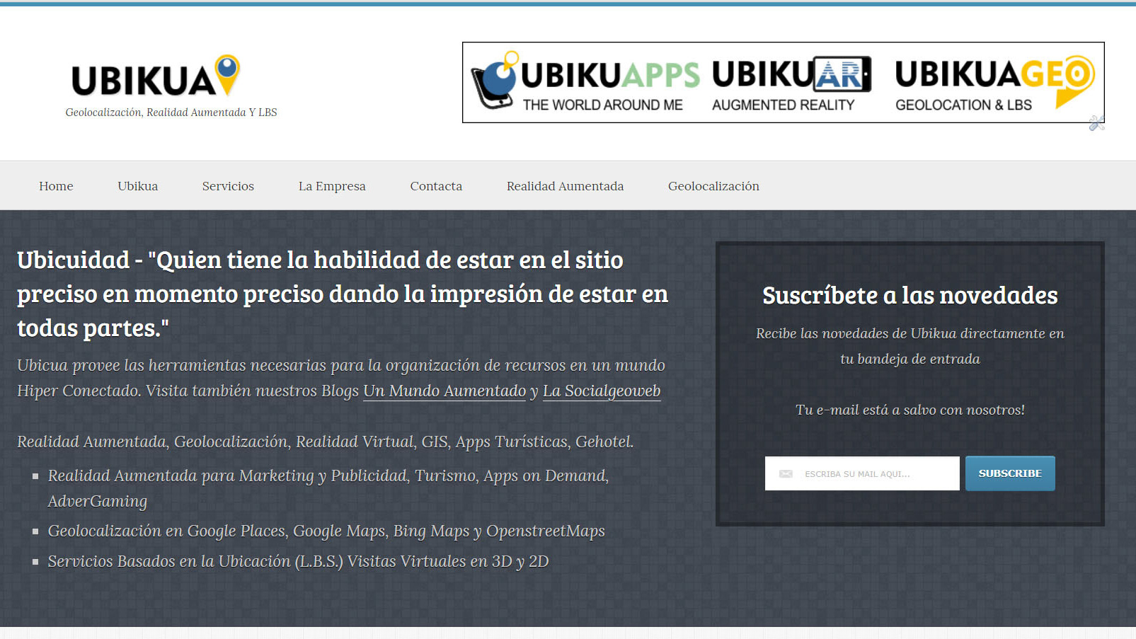Click the Realidad Aumentada para Marketing bullet
This screenshot has width=1136, height=639.
point(328,488)
